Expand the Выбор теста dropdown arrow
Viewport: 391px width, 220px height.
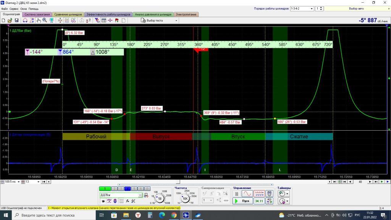click(x=176, y=21)
